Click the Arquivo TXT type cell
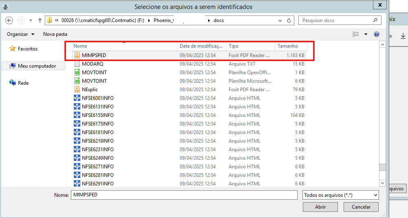This screenshot has width=408, height=218. point(242,64)
